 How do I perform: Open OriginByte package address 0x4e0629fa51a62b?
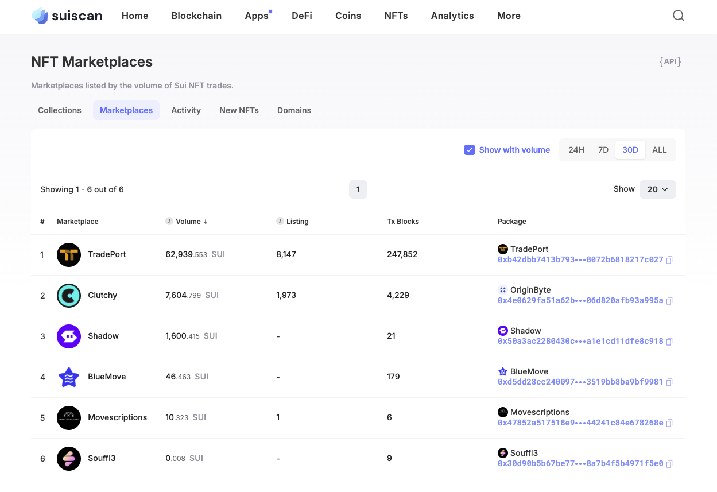(580, 301)
